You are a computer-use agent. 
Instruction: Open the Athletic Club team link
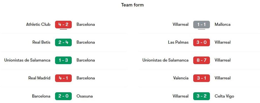coord(38,25)
